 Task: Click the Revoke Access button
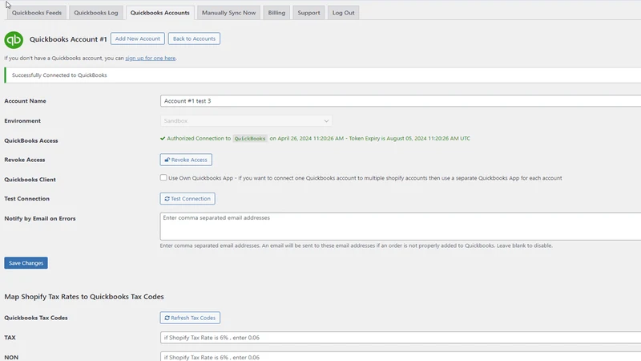[186, 160]
